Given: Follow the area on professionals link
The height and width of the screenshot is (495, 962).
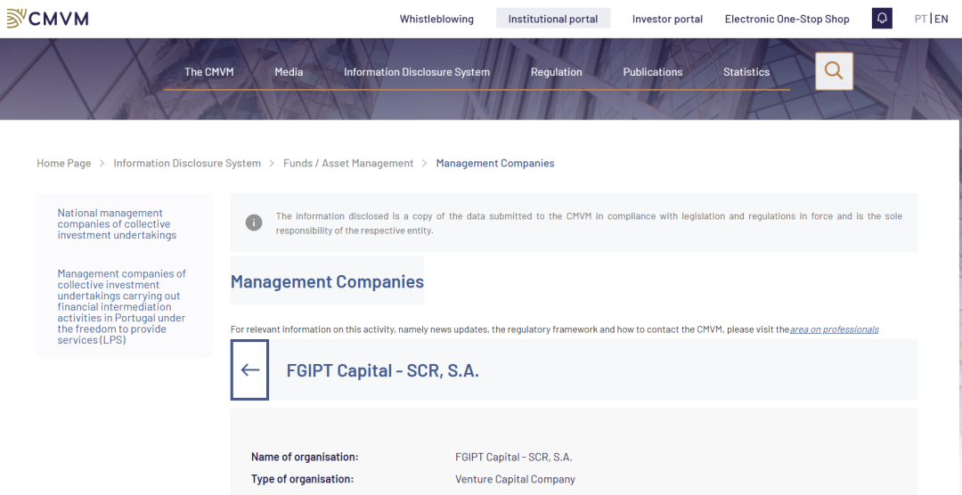Looking at the screenshot, I should 835,329.
